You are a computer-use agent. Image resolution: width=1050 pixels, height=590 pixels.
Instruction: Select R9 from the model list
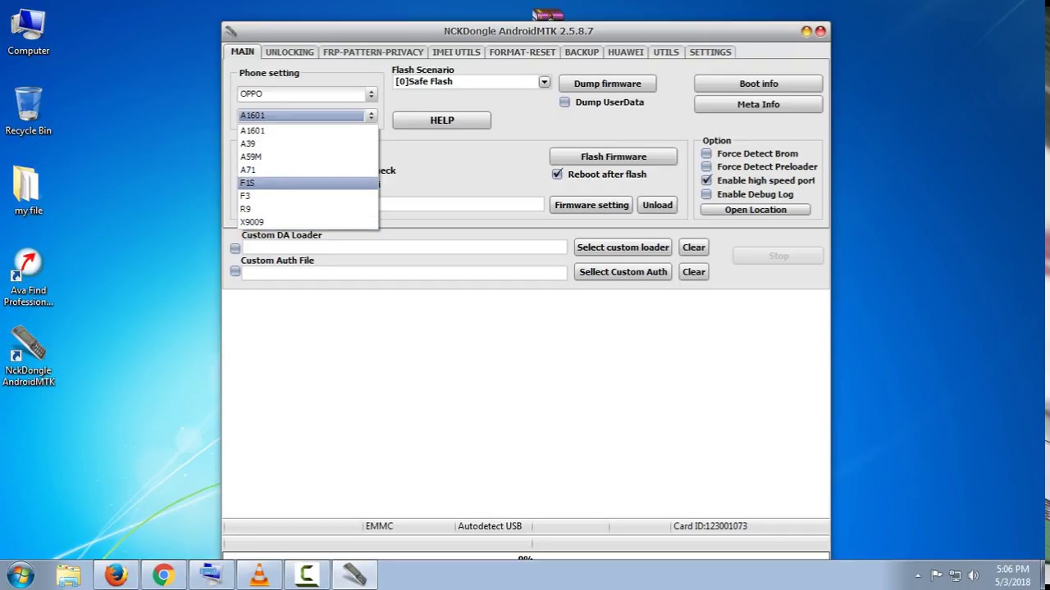click(308, 209)
